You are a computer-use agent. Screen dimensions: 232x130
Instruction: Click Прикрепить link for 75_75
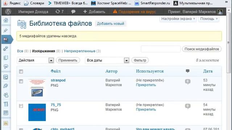point(146,109)
